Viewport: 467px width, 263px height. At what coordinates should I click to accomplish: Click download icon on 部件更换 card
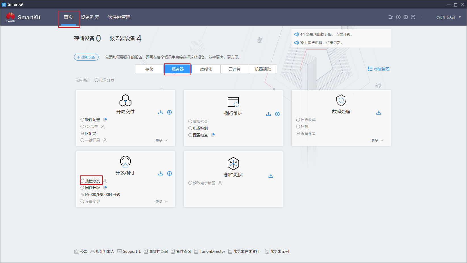[x=271, y=176]
